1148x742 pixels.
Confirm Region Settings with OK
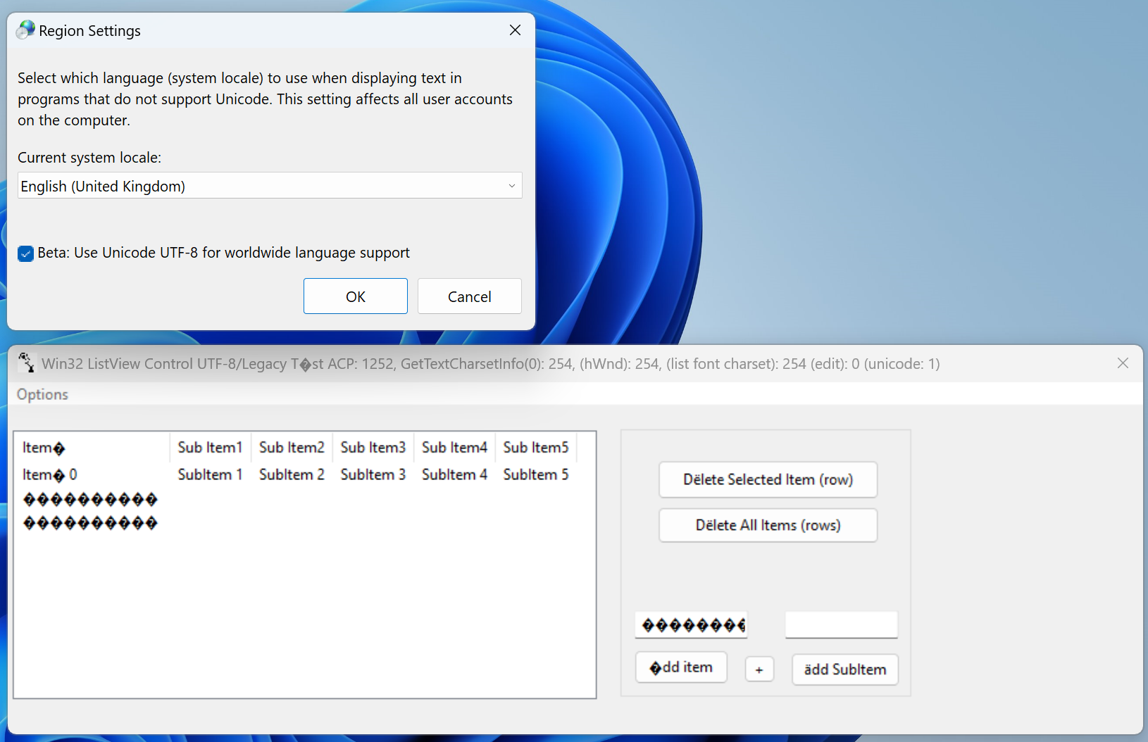(x=355, y=296)
